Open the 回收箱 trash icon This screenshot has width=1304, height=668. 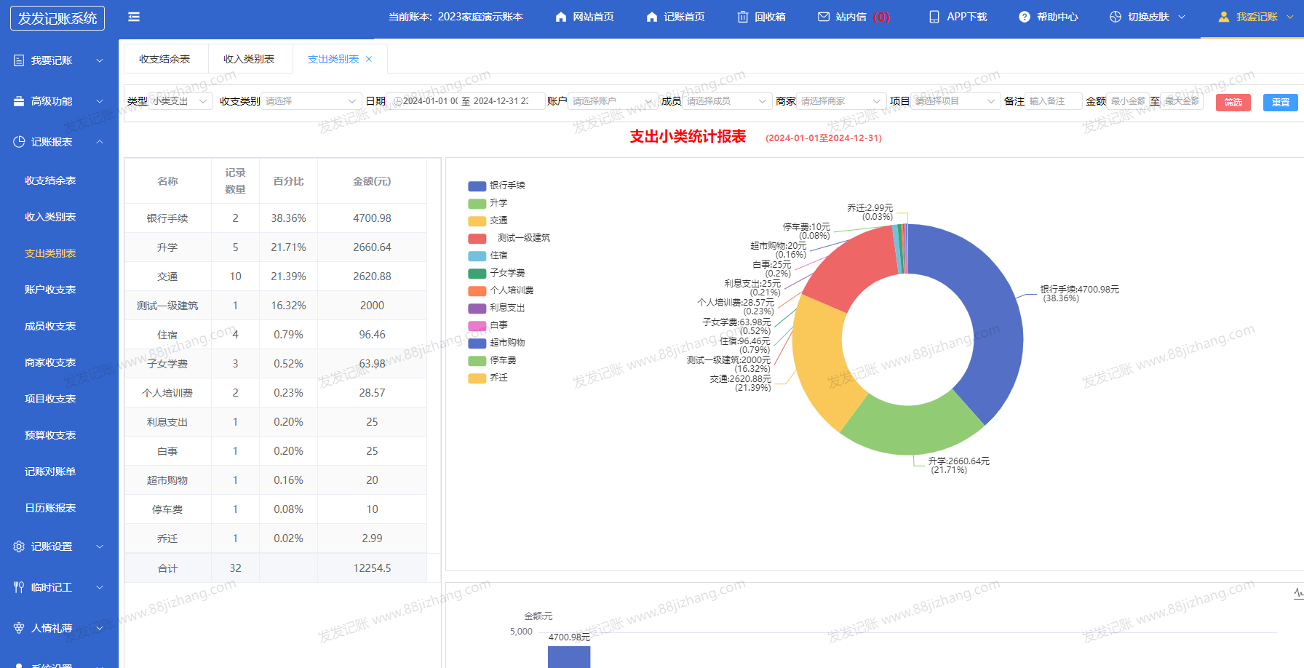742,17
